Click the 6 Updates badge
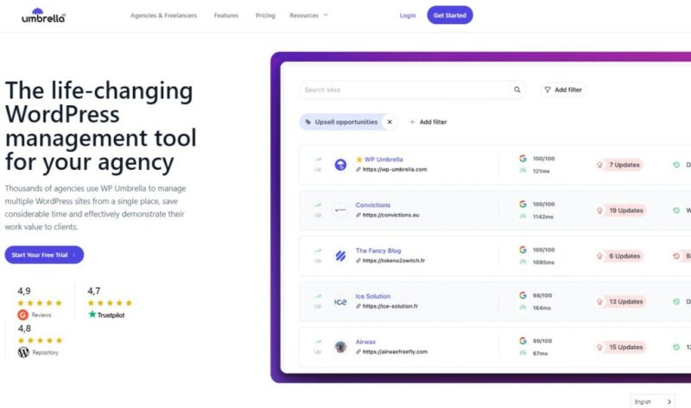691x408 pixels. click(x=619, y=256)
